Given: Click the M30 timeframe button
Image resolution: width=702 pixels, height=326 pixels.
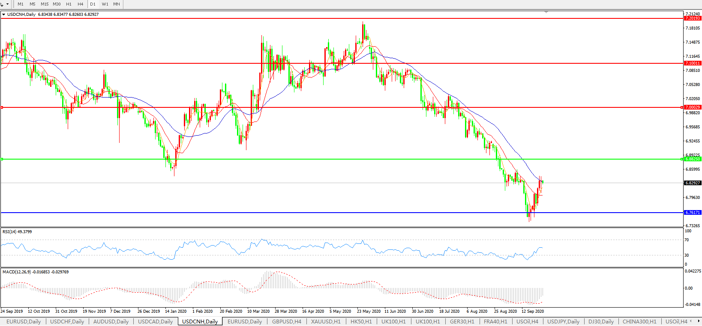Looking at the screenshot, I should pyautogui.click(x=57, y=4).
